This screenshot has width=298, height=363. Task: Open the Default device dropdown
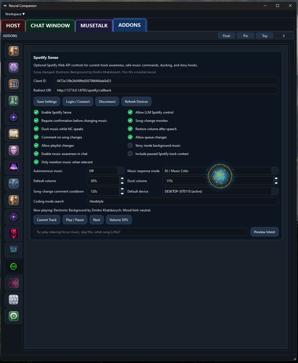point(220,191)
